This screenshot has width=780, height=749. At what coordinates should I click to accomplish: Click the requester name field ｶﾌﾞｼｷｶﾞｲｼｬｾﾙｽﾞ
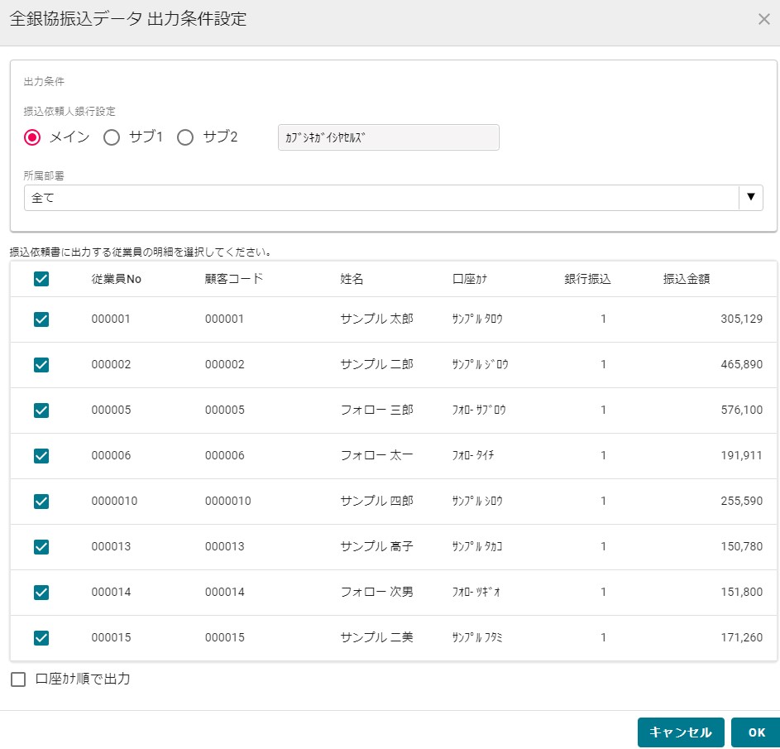point(388,137)
